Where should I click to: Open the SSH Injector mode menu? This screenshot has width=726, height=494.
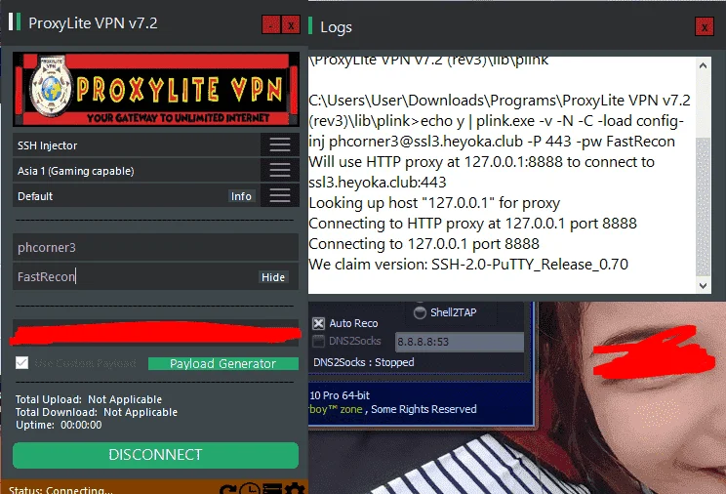(x=280, y=145)
